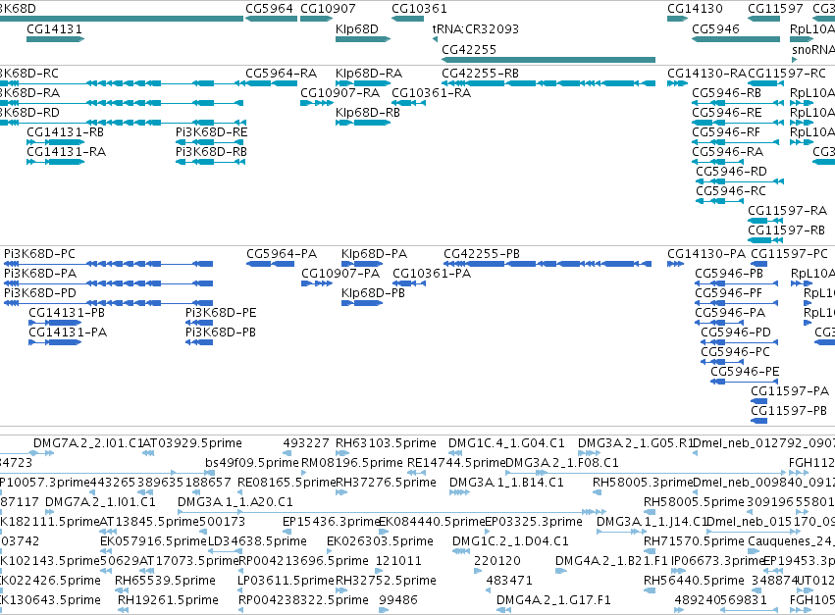The width and height of the screenshot is (835, 615).
Task: Click the CG10907-RA transcript label
Action: [x=339, y=92]
